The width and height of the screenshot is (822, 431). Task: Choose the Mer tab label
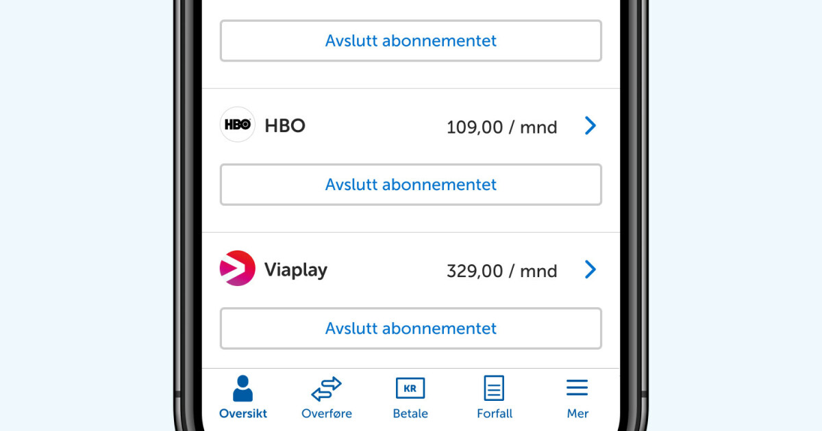(x=577, y=413)
